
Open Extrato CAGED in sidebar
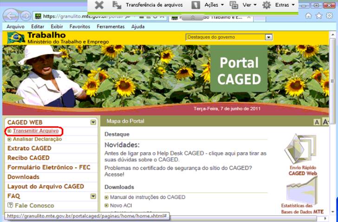click(x=29, y=148)
